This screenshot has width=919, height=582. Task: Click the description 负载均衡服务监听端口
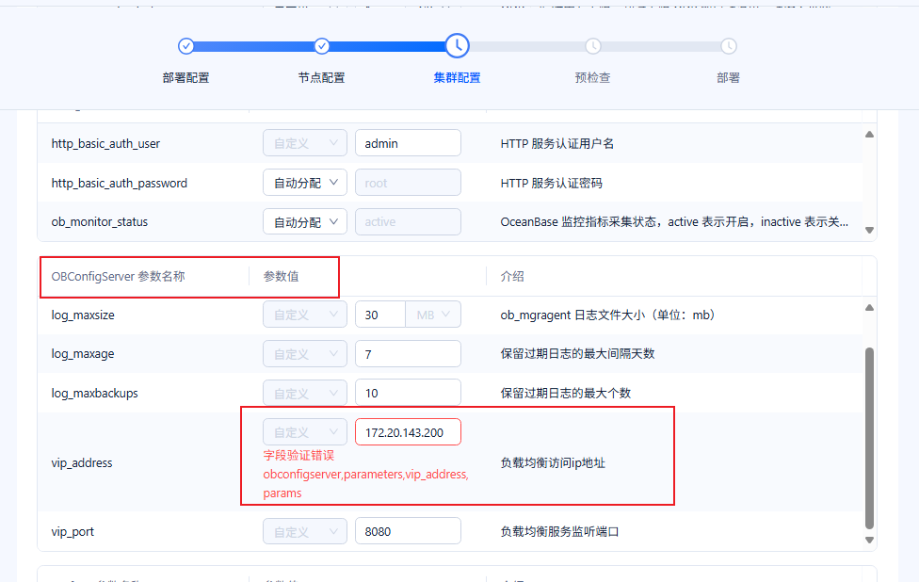559,531
